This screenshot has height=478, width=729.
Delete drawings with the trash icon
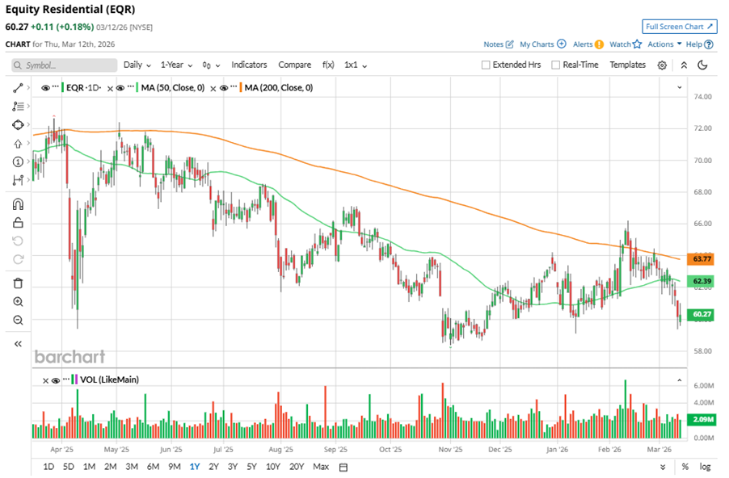(x=18, y=283)
